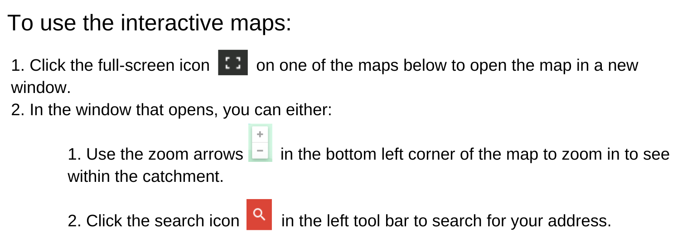
Task: Click the "Use the zoom arrows" text
Action: (x=165, y=155)
